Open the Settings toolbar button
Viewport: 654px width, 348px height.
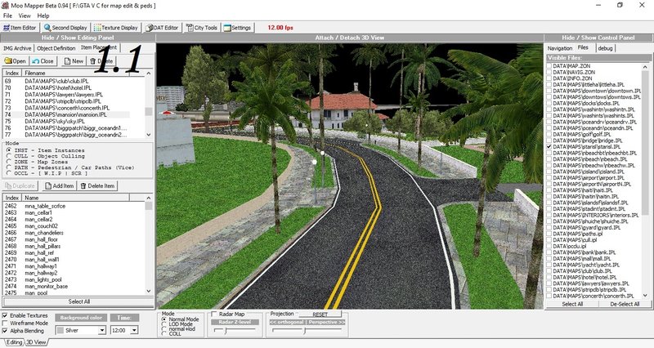tap(237, 28)
